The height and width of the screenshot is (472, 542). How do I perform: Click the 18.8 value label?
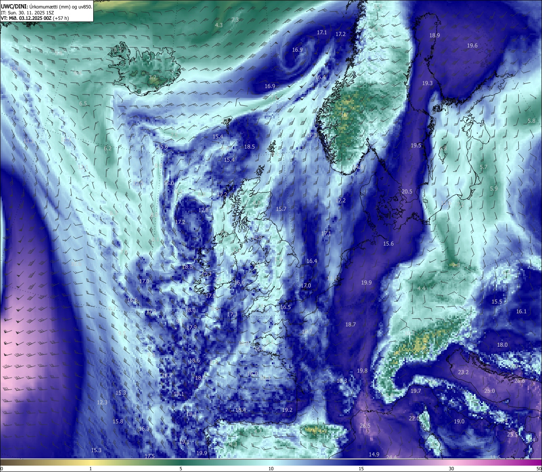(x=187, y=268)
